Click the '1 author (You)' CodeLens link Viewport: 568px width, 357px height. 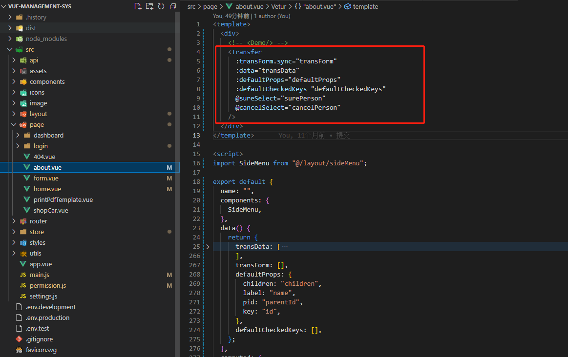272,16
